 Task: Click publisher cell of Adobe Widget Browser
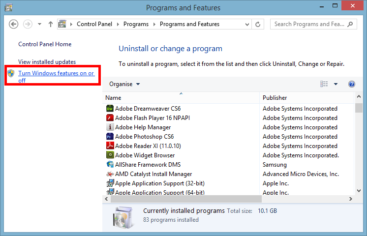[x=301, y=155]
